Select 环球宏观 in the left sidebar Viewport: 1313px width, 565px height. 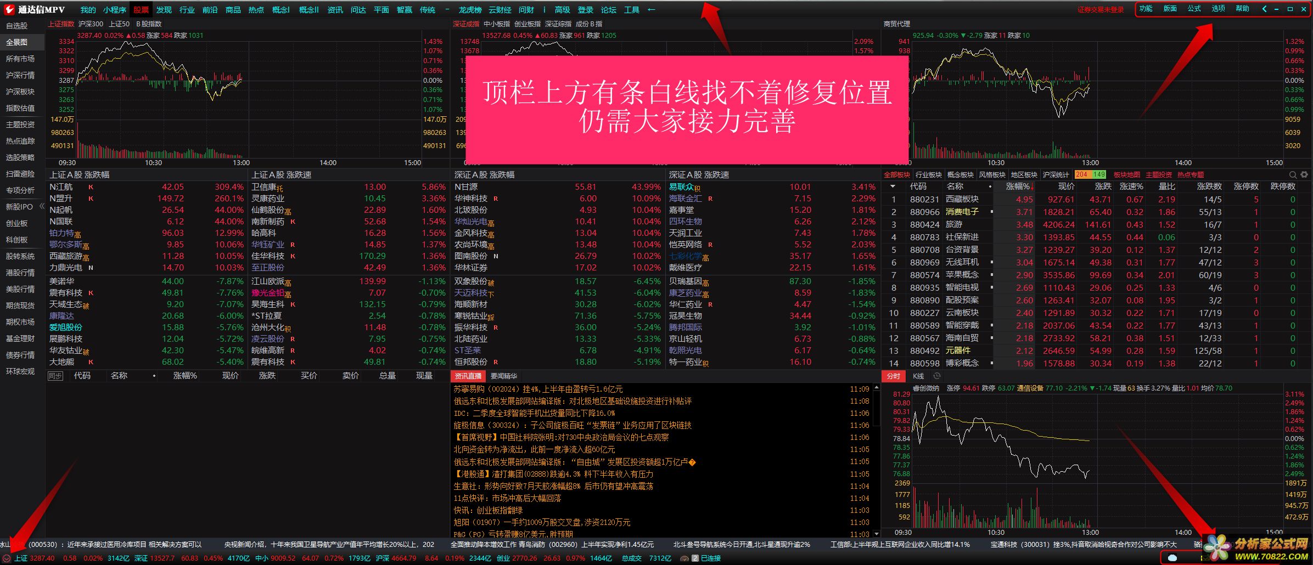click(x=20, y=371)
